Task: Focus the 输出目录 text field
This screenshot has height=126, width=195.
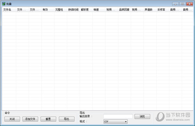Action: [x=118, y=116]
